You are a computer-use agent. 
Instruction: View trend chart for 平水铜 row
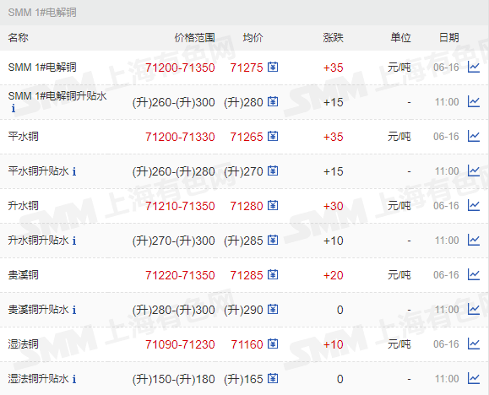(x=474, y=136)
